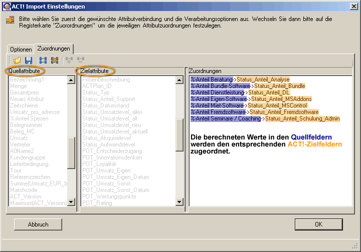Image resolution: width=361 pixels, height=252 pixels.
Task: Select target attribute POT_Rating
Action: tap(97, 203)
